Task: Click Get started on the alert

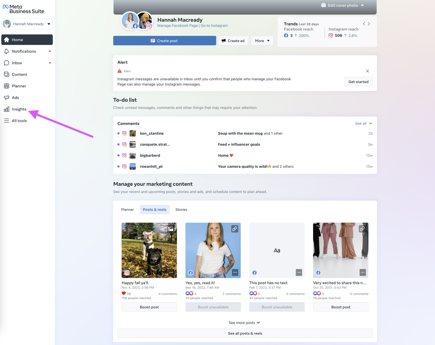Action: tap(359, 82)
